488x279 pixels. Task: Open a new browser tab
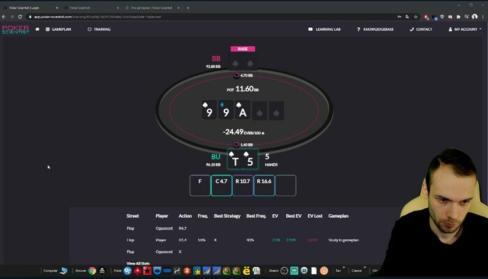point(188,8)
